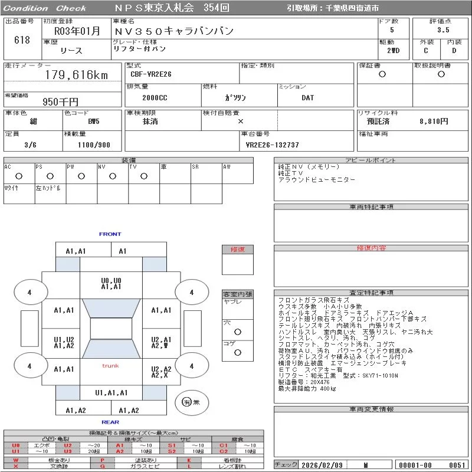Click the circle mark under 取扱説明書
This screenshot has width=472, height=472.
click(x=441, y=74)
